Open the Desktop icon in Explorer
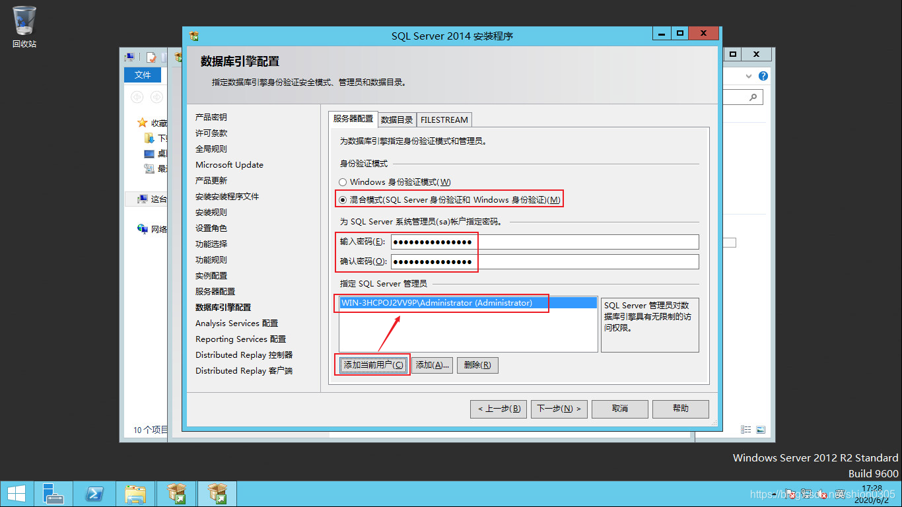Viewport: 902px width, 507px height. coord(149,154)
